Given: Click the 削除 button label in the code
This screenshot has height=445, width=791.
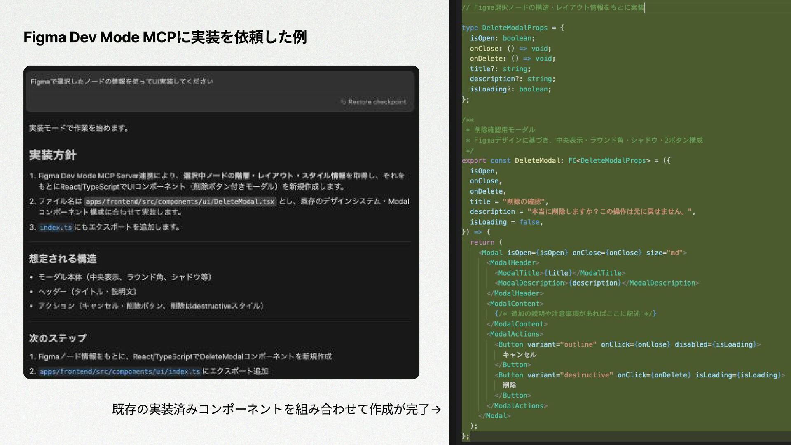Looking at the screenshot, I should click(x=509, y=385).
